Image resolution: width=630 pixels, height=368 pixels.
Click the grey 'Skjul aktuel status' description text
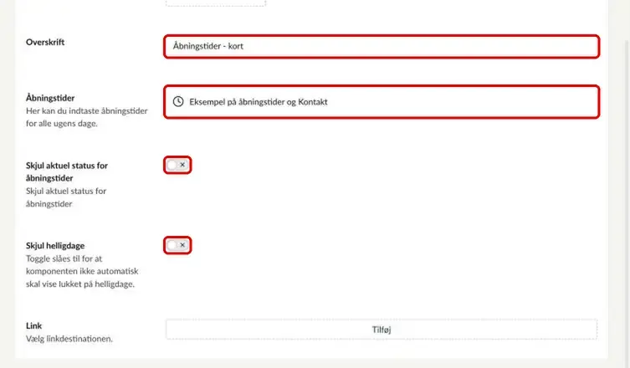[66, 197]
